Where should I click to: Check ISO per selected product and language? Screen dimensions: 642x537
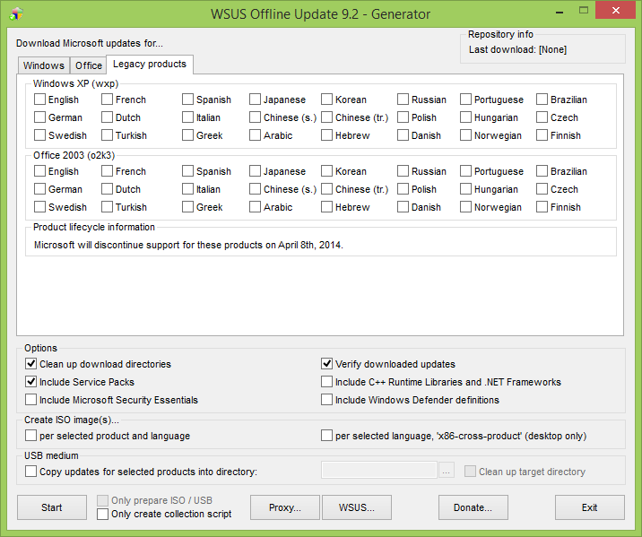32,436
